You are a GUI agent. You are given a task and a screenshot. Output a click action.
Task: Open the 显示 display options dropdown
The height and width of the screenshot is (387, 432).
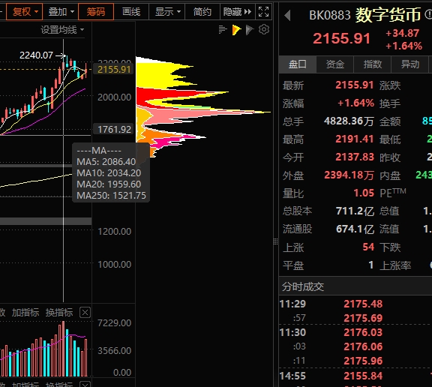[x=167, y=11]
